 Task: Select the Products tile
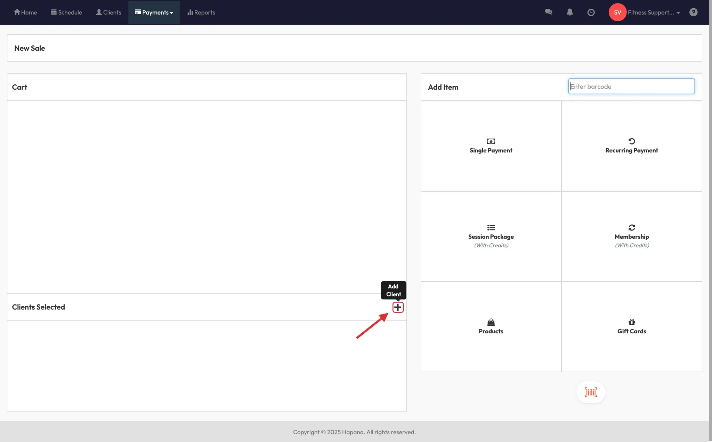click(x=491, y=326)
